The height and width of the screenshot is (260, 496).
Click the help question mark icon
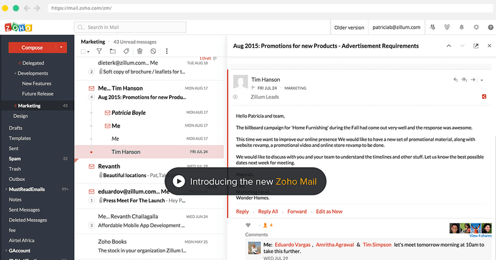point(490,28)
